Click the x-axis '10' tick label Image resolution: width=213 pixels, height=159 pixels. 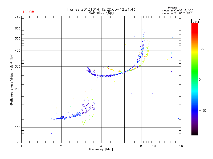click(154, 146)
